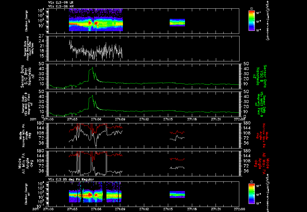Click the small 85 deg PA spectrogram block near 271:16

pos(177,194)
